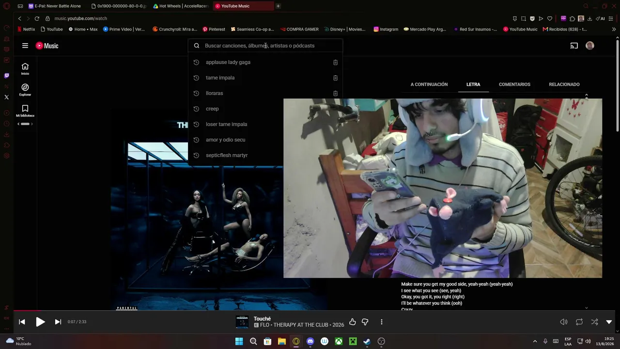
Task: Open the Opera Easy Setup menu icon
Action: pos(612,18)
